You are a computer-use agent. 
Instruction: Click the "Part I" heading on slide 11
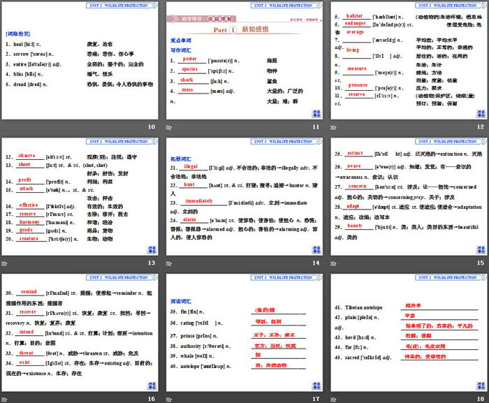(224, 30)
